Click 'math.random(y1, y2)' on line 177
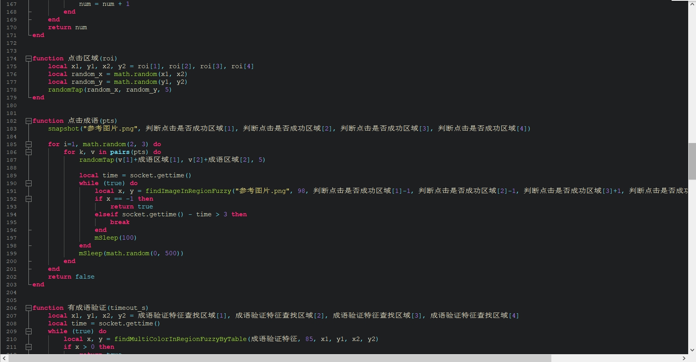Viewport: 696px width, 362px height. 151,82
